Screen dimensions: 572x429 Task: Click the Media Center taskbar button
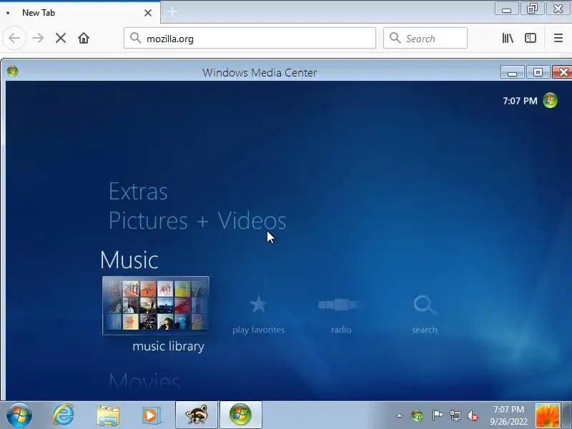tap(240, 415)
